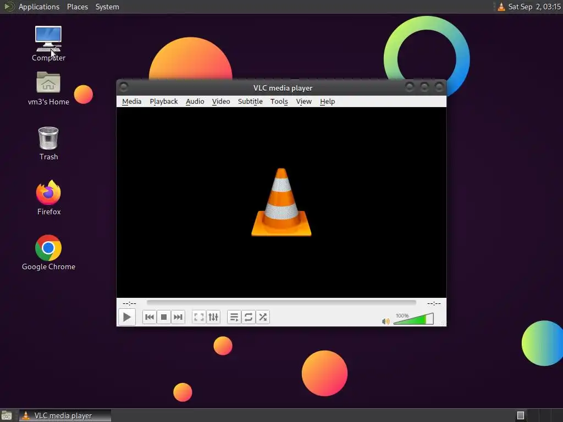
Task: Open the View menu
Action: 303,102
